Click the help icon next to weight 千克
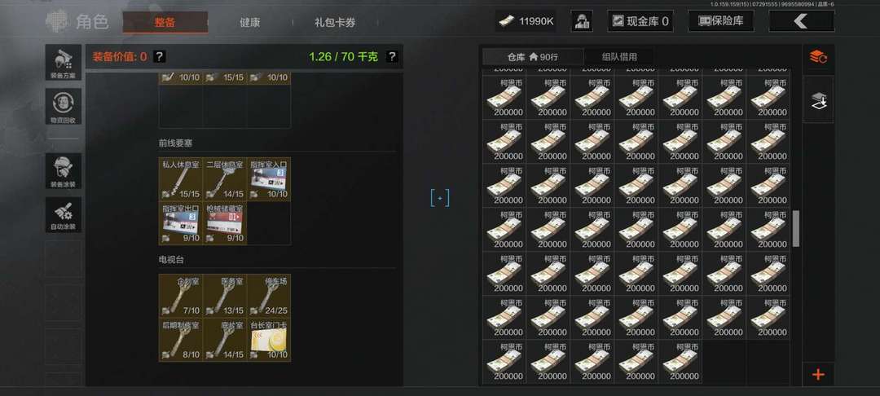This screenshot has width=880, height=396. click(x=392, y=57)
